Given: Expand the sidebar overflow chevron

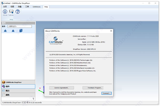Looking at the screenshot, I should tap(33, 99).
